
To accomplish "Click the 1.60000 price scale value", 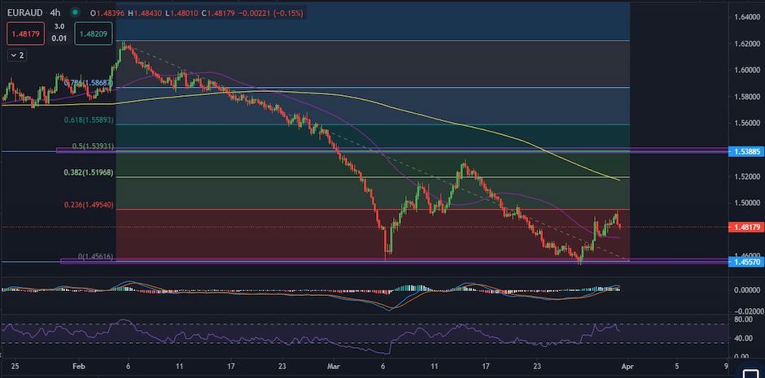I will 747,70.
